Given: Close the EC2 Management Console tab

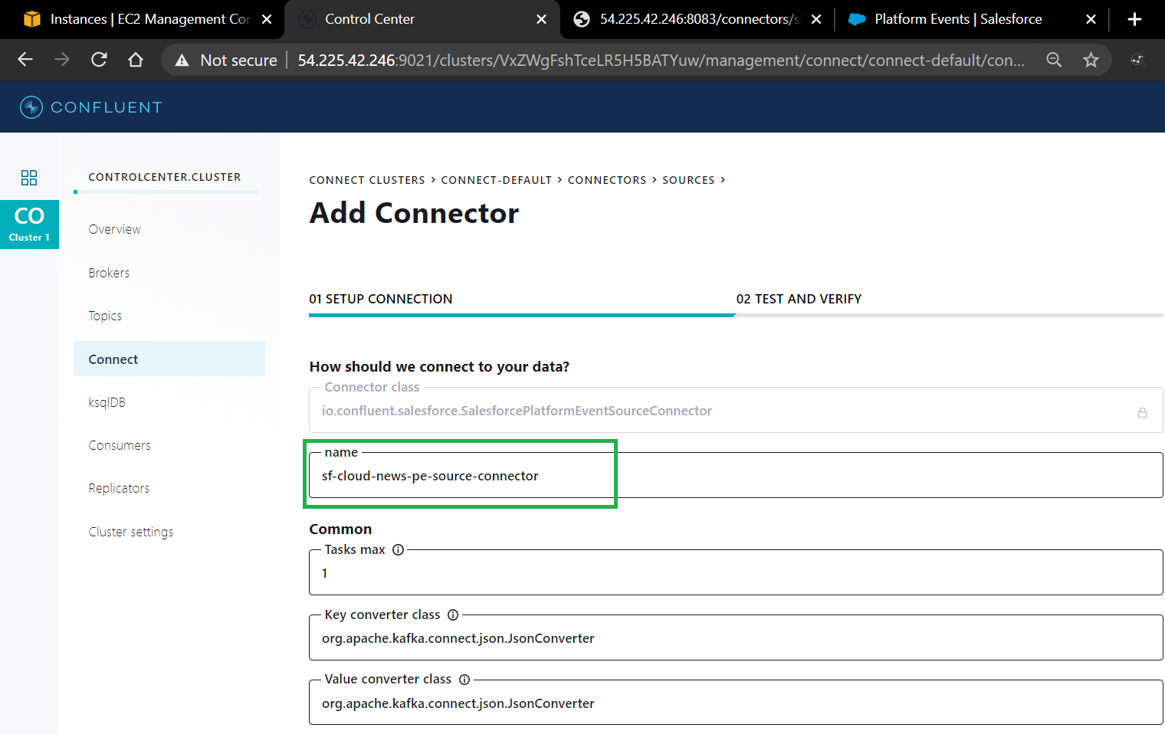Looking at the screenshot, I should tap(267, 19).
